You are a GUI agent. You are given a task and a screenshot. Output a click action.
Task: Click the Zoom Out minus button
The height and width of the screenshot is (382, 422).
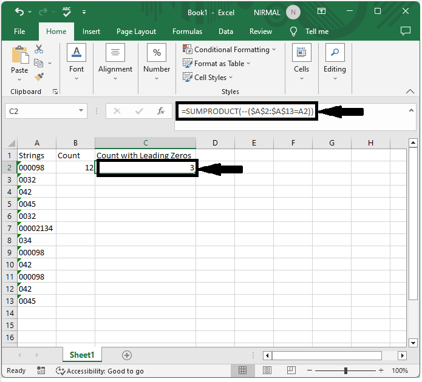click(x=309, y=370)
